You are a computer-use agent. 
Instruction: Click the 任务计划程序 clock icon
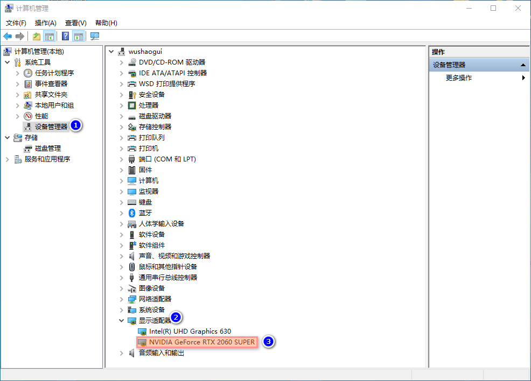28,73
